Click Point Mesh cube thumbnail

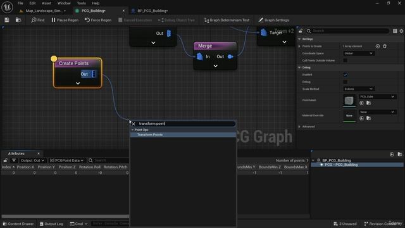pos(349,100)
